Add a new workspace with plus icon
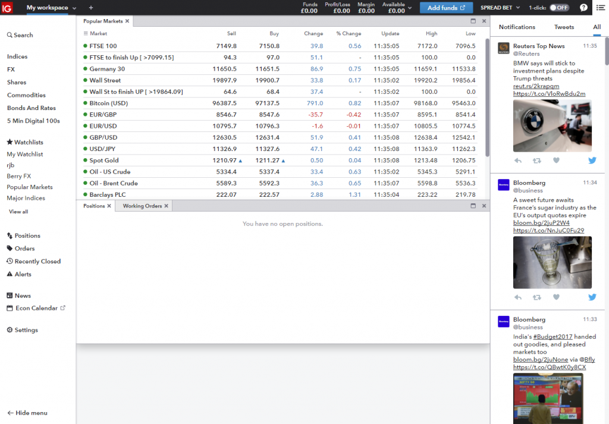This screenshot has width=609, height=424. pyautogui.click(x=91, y=7)
